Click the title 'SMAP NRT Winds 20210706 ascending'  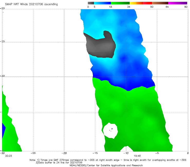[x=31, y=4]
